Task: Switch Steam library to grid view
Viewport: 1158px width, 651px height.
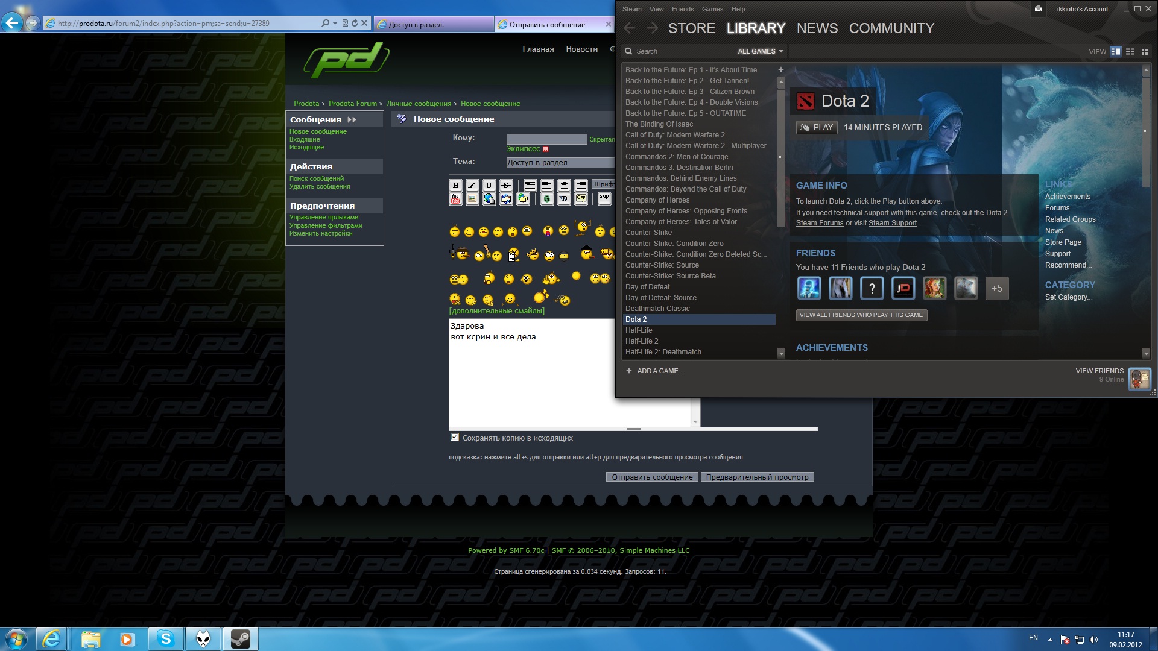Action: (1144, 52)
